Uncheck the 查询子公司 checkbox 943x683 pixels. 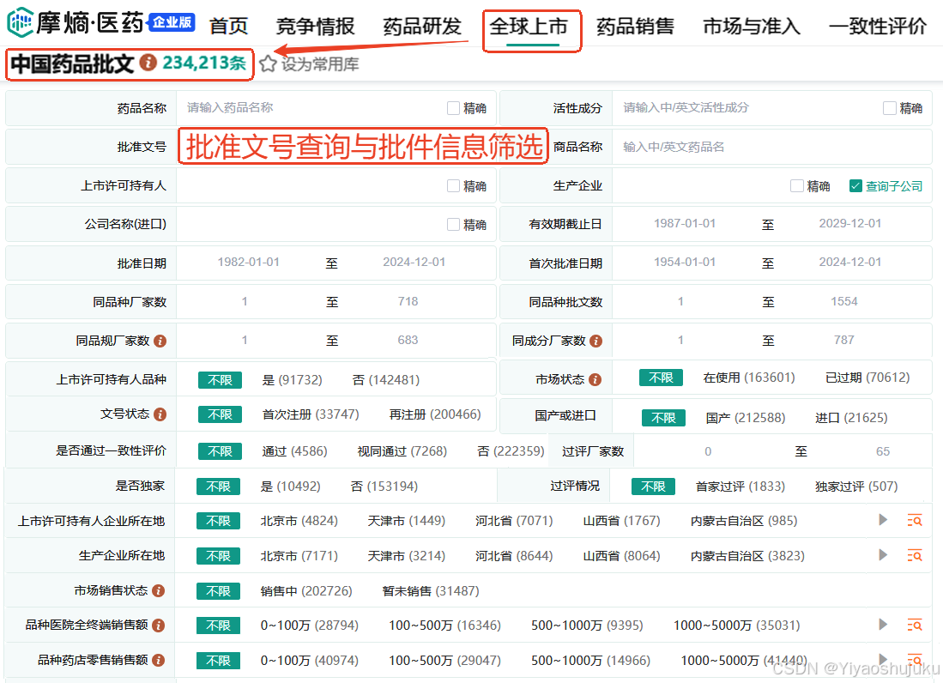pyautogui.click(x=855, y=186)
